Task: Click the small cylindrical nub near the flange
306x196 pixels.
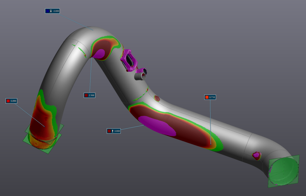Action: (x=140, y=76)
